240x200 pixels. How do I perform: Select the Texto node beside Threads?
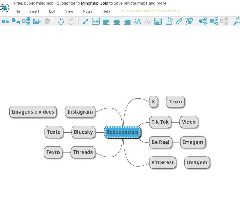(53, 152)
